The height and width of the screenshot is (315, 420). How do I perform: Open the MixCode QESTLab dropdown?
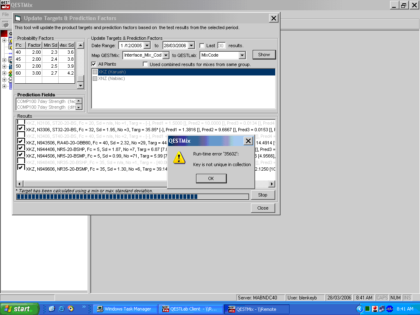point(242,55)
